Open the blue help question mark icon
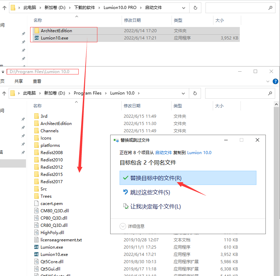The image size is (280, 276). click(x=275, y=81)
